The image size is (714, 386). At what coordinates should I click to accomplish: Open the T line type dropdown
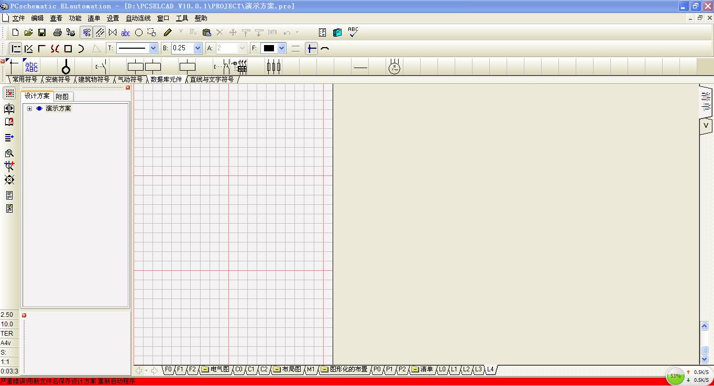click(x=153, y=48)
